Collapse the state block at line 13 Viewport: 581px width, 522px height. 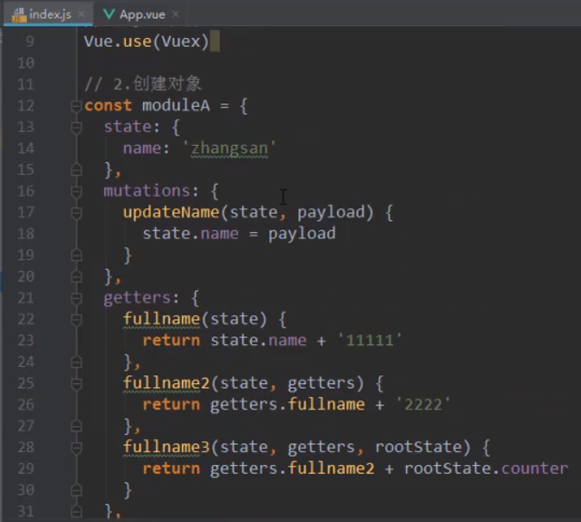pyautogui.click(x=77, y=127)
